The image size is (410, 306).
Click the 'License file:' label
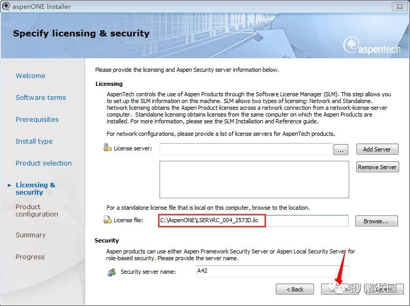click(x=128, y=220)
